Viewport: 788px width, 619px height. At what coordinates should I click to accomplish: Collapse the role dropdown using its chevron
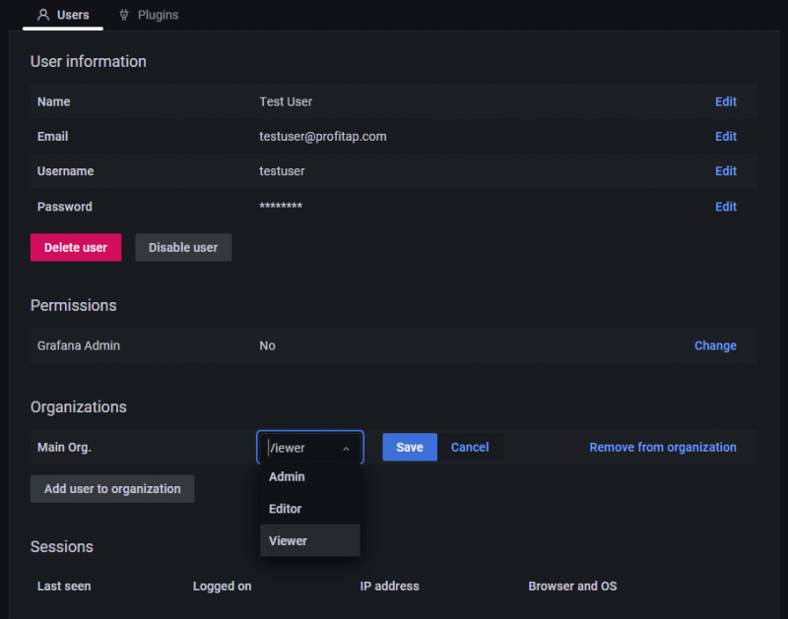pyautogui.click(x=346, y=449)
